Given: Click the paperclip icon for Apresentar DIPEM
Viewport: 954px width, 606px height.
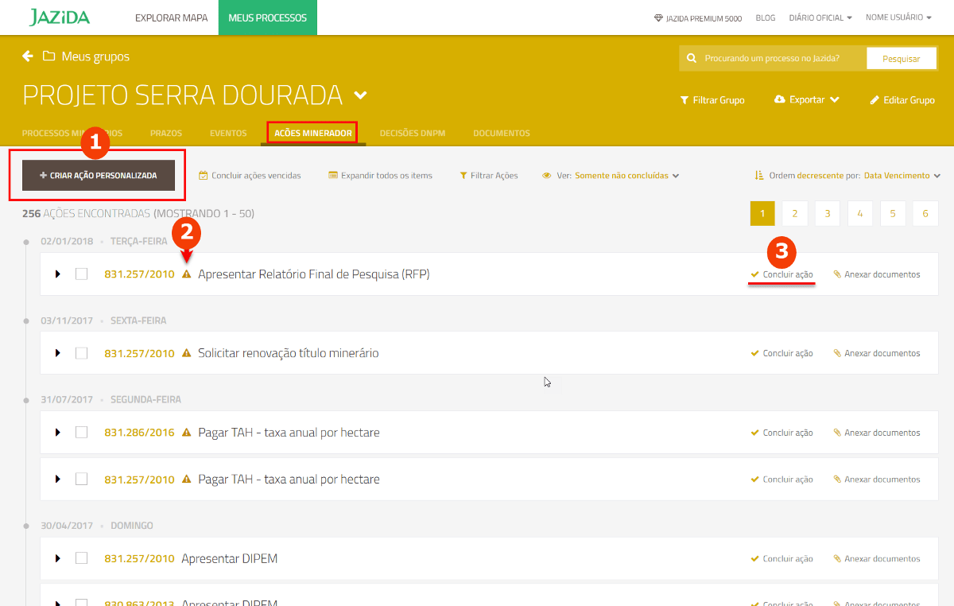Looking at the screenshot, I should (836, 559).
